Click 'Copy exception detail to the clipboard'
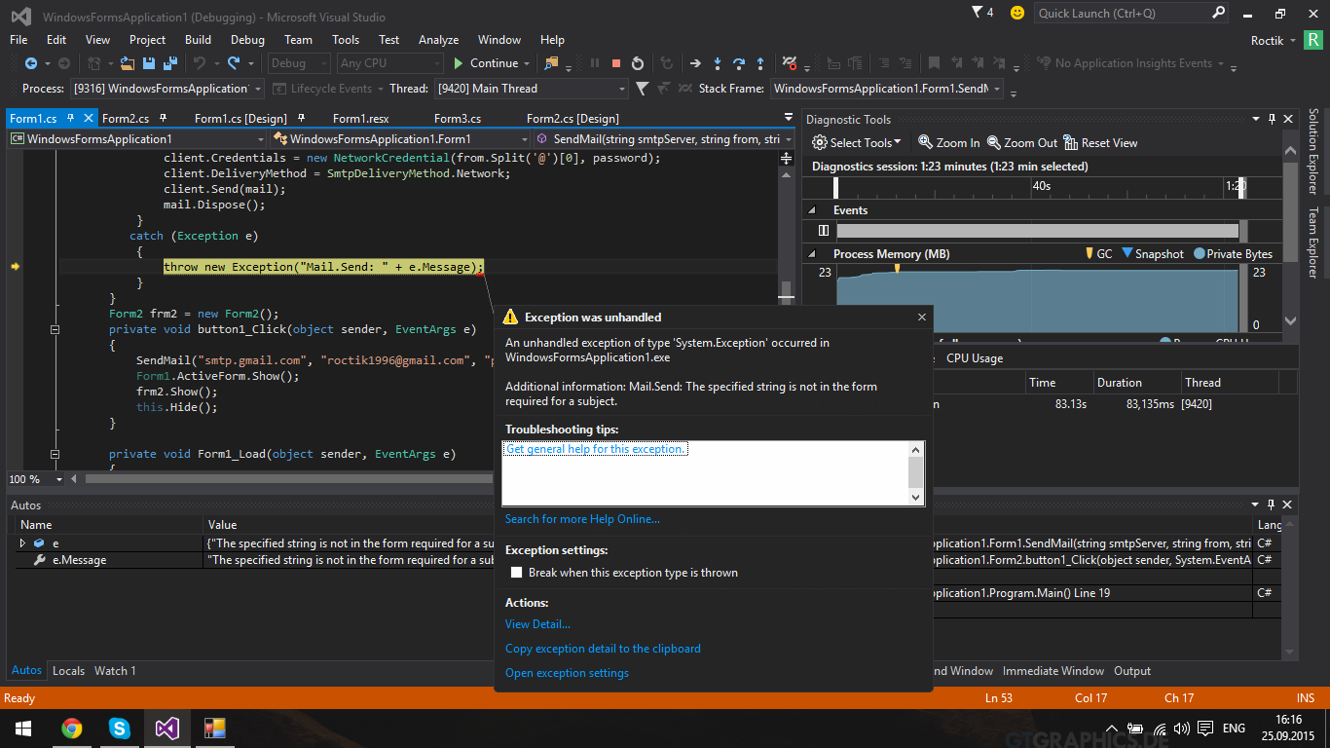 [x=603, y=649]
